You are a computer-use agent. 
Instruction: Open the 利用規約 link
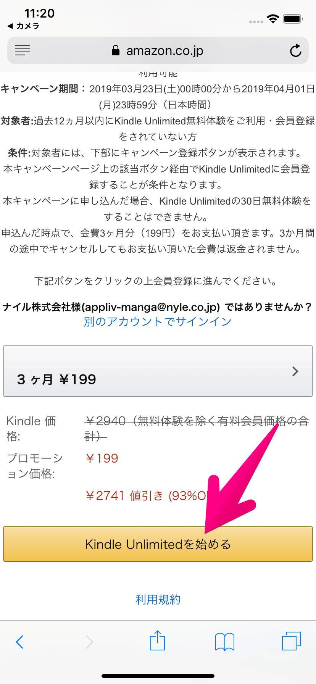(158, 600)
